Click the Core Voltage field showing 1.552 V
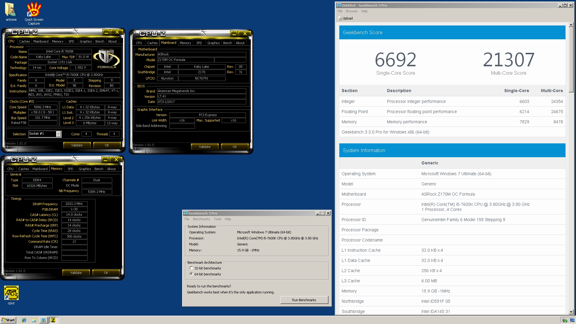Image resolution: width=576 pixels, height=324 pixels. [80, 68]
